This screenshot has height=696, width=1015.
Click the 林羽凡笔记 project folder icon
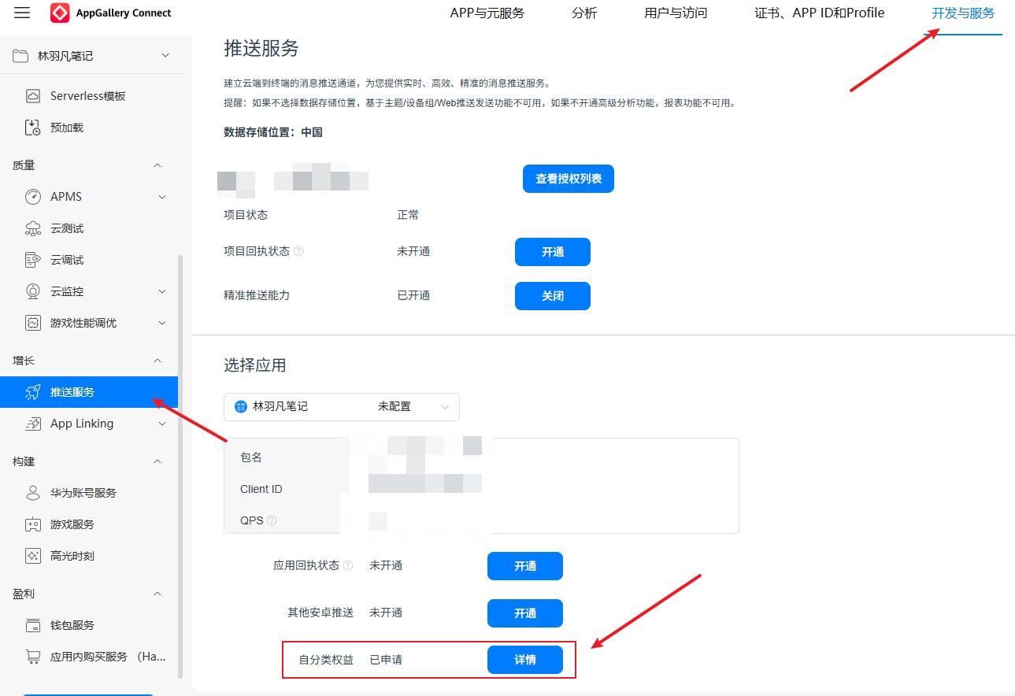tap(20, 56)
